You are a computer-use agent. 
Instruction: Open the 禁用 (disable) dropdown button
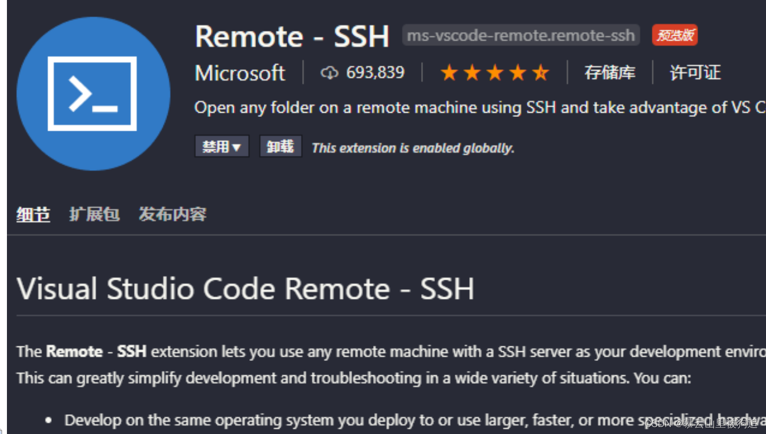[222, 146]
